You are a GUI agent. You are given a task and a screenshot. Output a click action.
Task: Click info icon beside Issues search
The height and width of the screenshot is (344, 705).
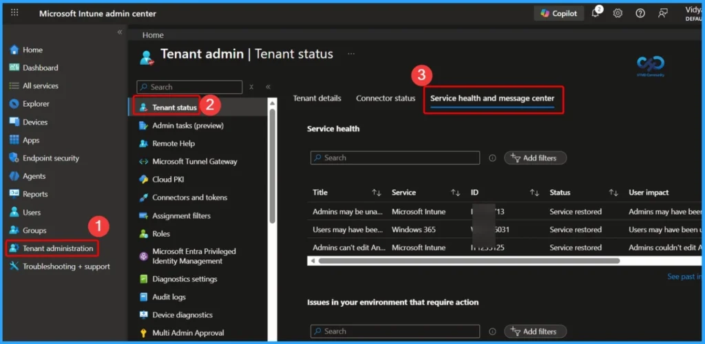(492, 332)
